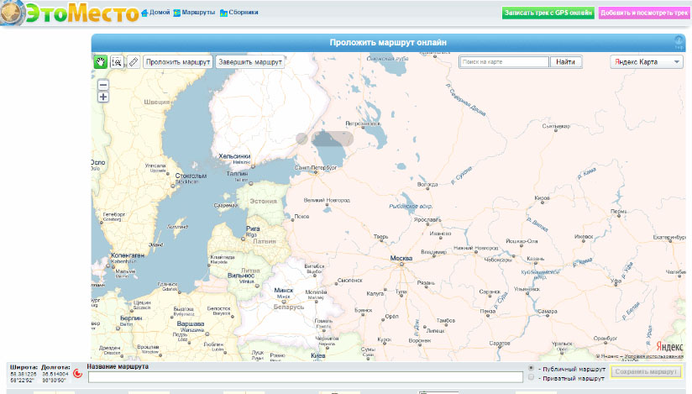Screen dimensions: 692x394
Task: Select the hand pan tool
Action: pos(101,62)
